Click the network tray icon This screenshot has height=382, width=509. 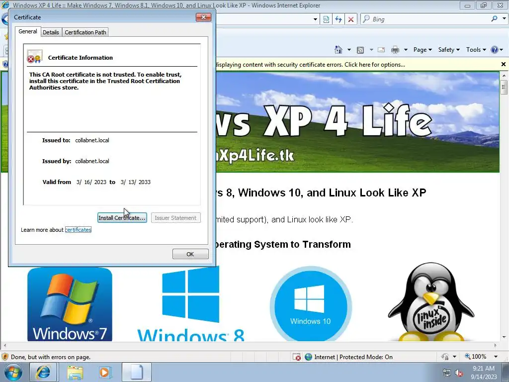click(x=447, y=373)
